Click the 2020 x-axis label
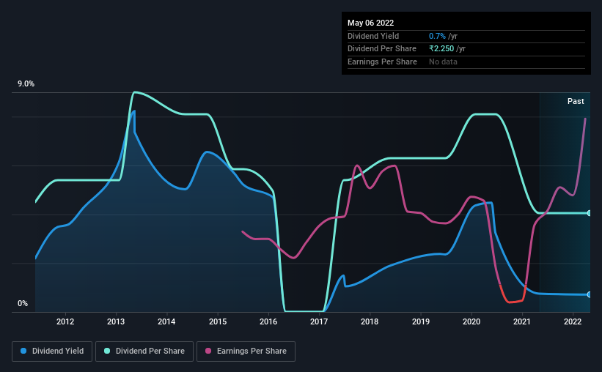Viewport: 602px width, 372px height. tap(471, 321)
